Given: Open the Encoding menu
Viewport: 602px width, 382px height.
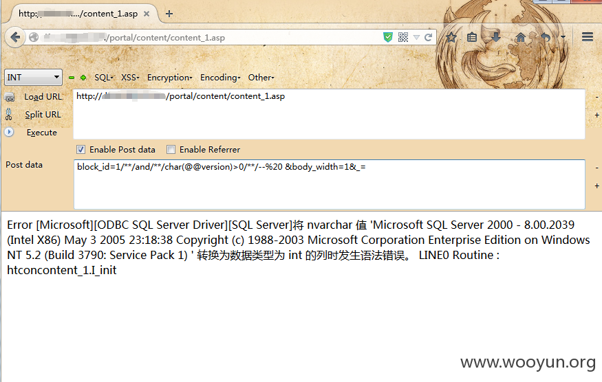Looking at the screenshot, I should [220, 78].
